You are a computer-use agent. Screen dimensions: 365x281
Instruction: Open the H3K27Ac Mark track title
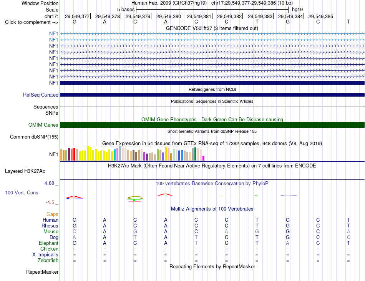212,166
